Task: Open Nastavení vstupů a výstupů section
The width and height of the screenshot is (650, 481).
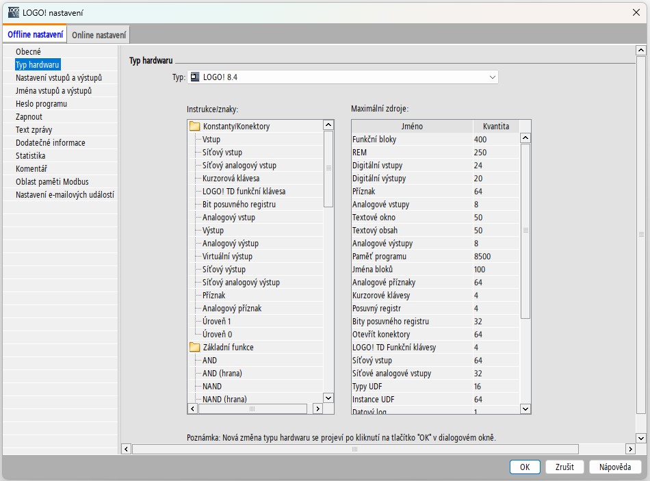Action: tap(58, 77)
